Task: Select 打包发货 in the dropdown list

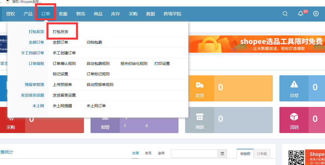Action: (x=60, y=32)
